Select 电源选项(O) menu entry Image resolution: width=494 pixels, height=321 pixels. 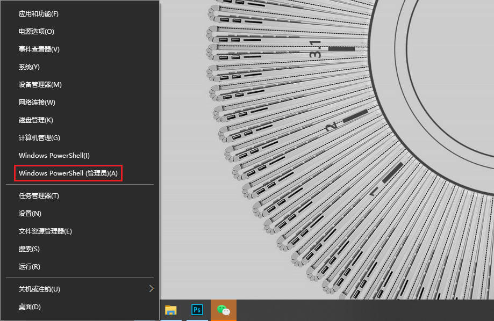tap(80, 32)
